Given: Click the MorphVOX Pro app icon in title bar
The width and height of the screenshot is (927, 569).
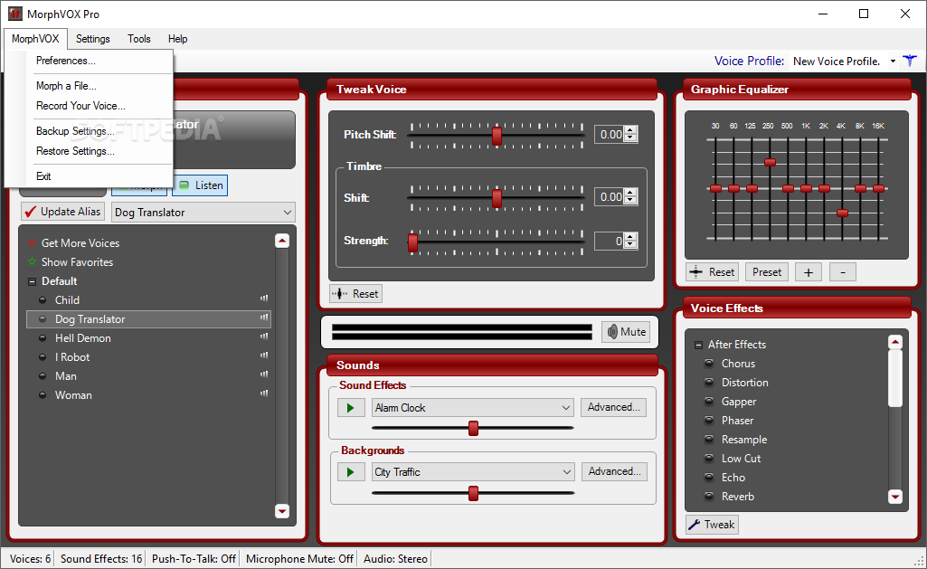Looking at the screenshot, I should click(x=14, y=14).
